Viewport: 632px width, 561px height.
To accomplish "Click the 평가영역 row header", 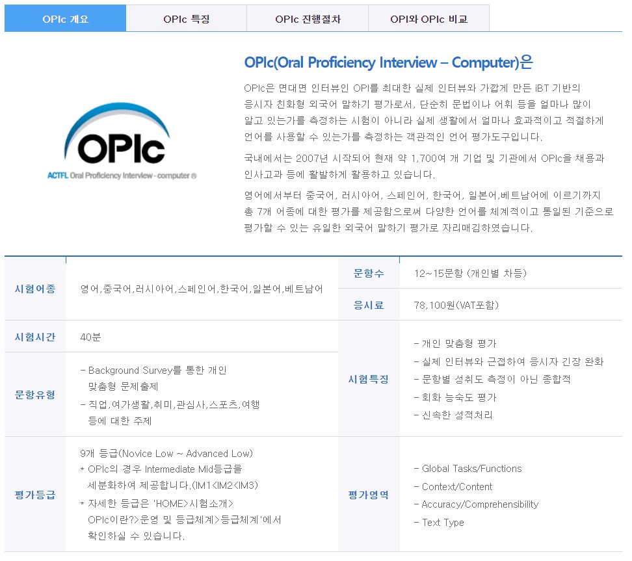I will pyautogui.click(x=369, y=495).
